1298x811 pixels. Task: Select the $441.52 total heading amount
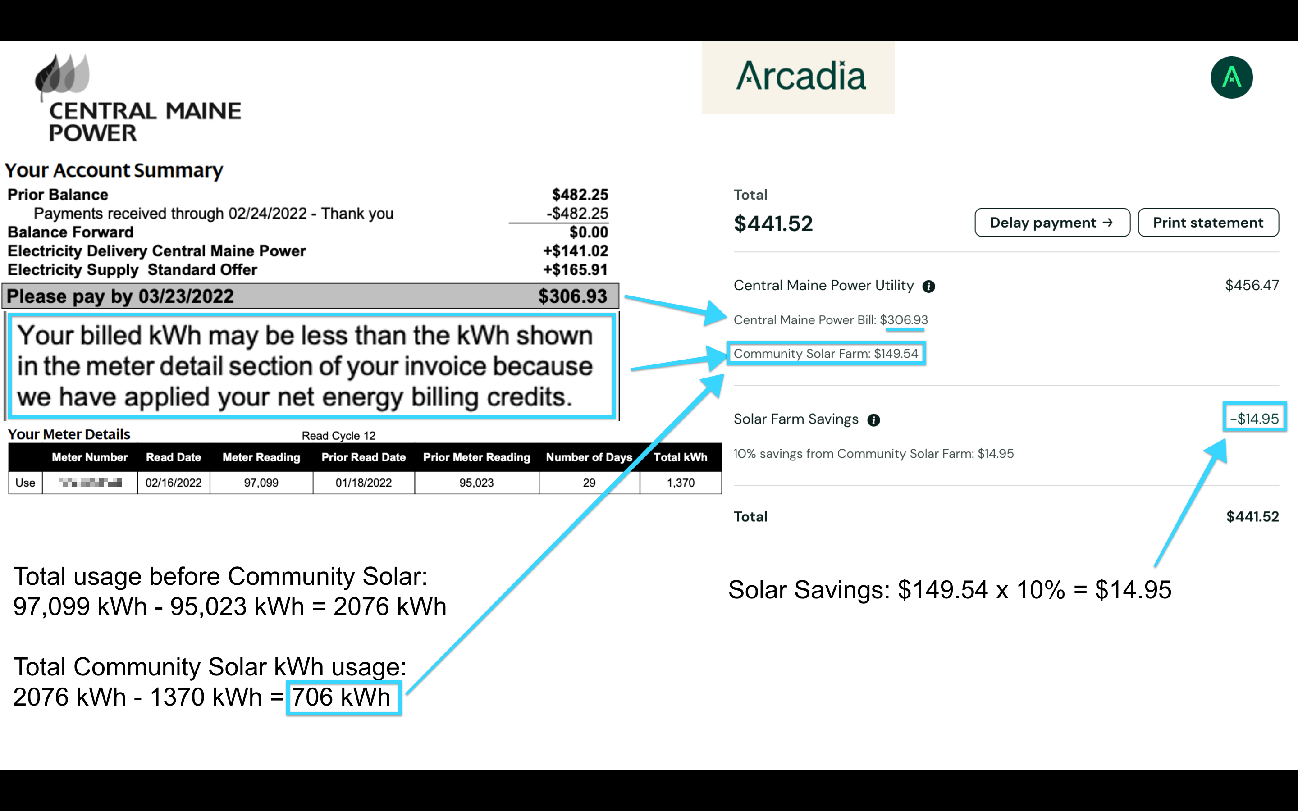(x=773, y=223)
